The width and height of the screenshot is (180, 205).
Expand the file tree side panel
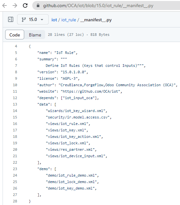11,19
